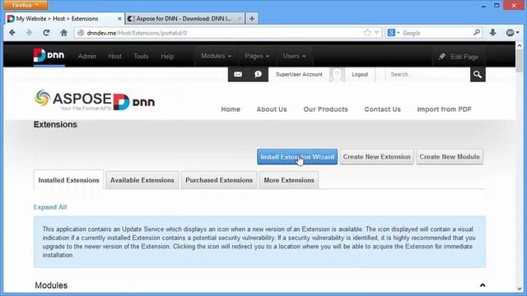
Task: Open the Tools menu
Action: pos(141,56)
